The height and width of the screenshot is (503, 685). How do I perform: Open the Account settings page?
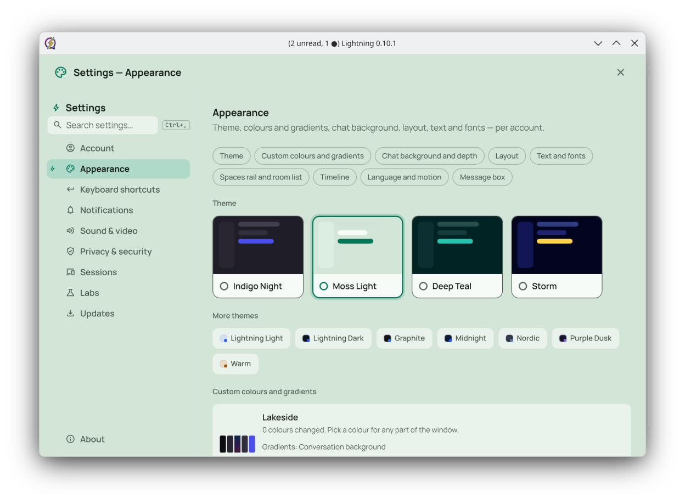tap(119, 148)
